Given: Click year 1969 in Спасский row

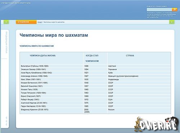Looking at the screenshot, I should (86, 96).
